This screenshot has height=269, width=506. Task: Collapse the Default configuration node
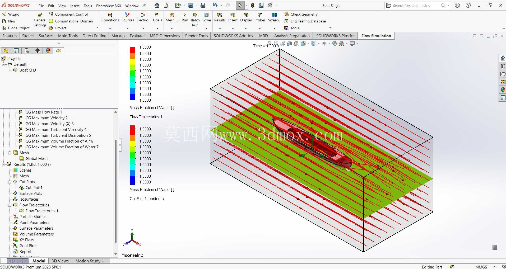tap(4, 64)
